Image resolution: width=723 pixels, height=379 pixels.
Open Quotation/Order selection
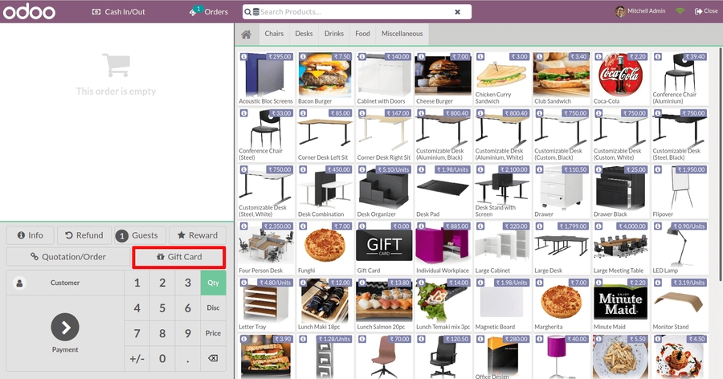point(68,257)
